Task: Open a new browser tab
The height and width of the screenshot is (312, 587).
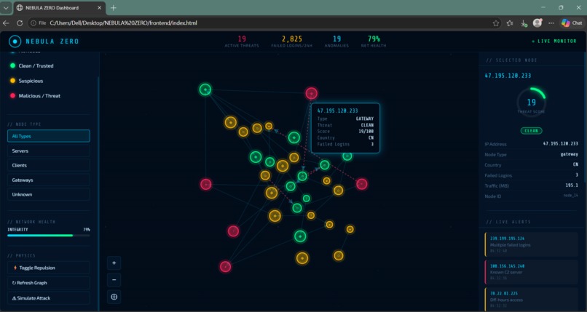Action: [x=114, y=8]
